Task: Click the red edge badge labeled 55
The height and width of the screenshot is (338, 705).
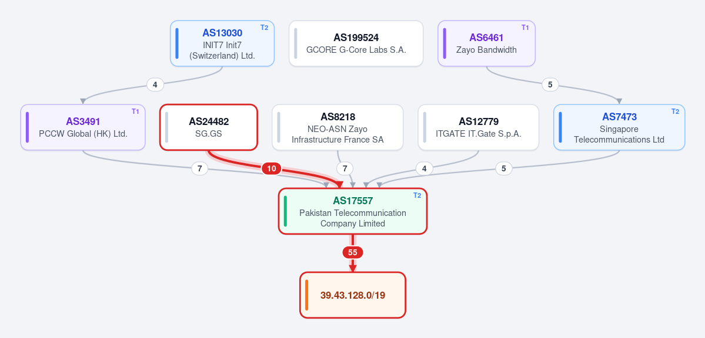Action: [x=353, y=253]
